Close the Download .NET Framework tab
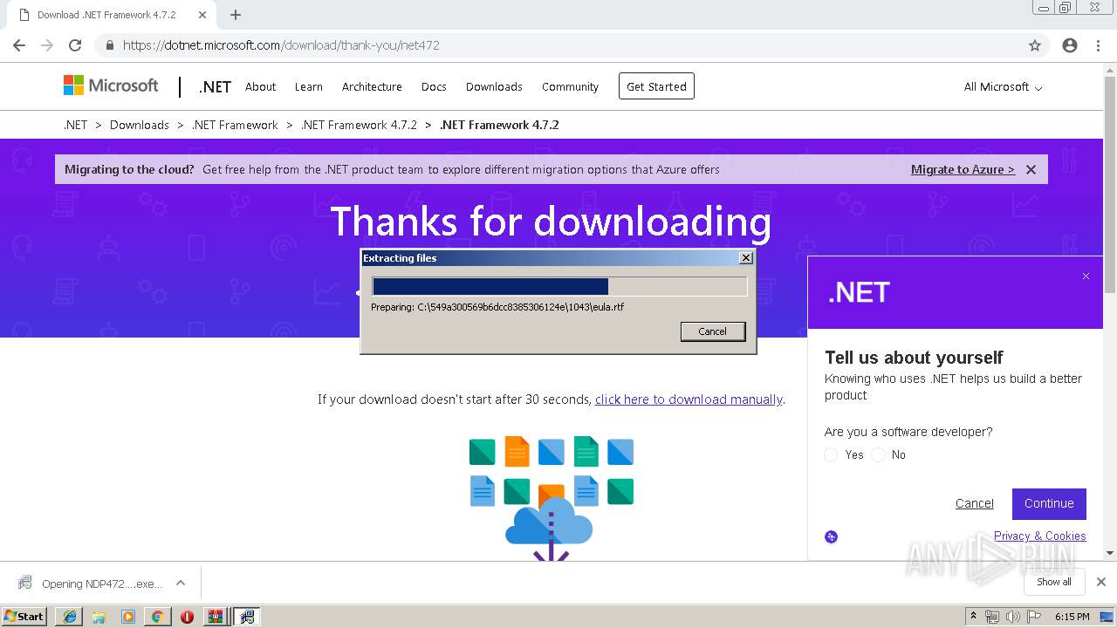The width and height of the screenshot is (1117, 628). [202, 15]
